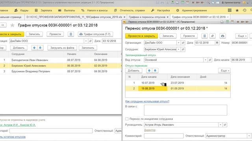Open the Руководитель record icon
This screenshot has height=141, width=252.
(225, 125)
